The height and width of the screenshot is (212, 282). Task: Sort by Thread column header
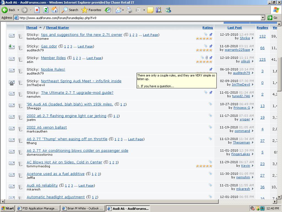31,28
